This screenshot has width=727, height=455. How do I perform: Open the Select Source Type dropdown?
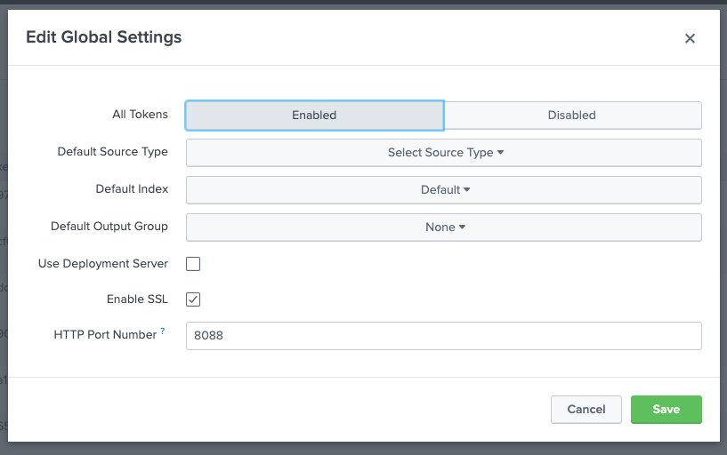[444, 153]
